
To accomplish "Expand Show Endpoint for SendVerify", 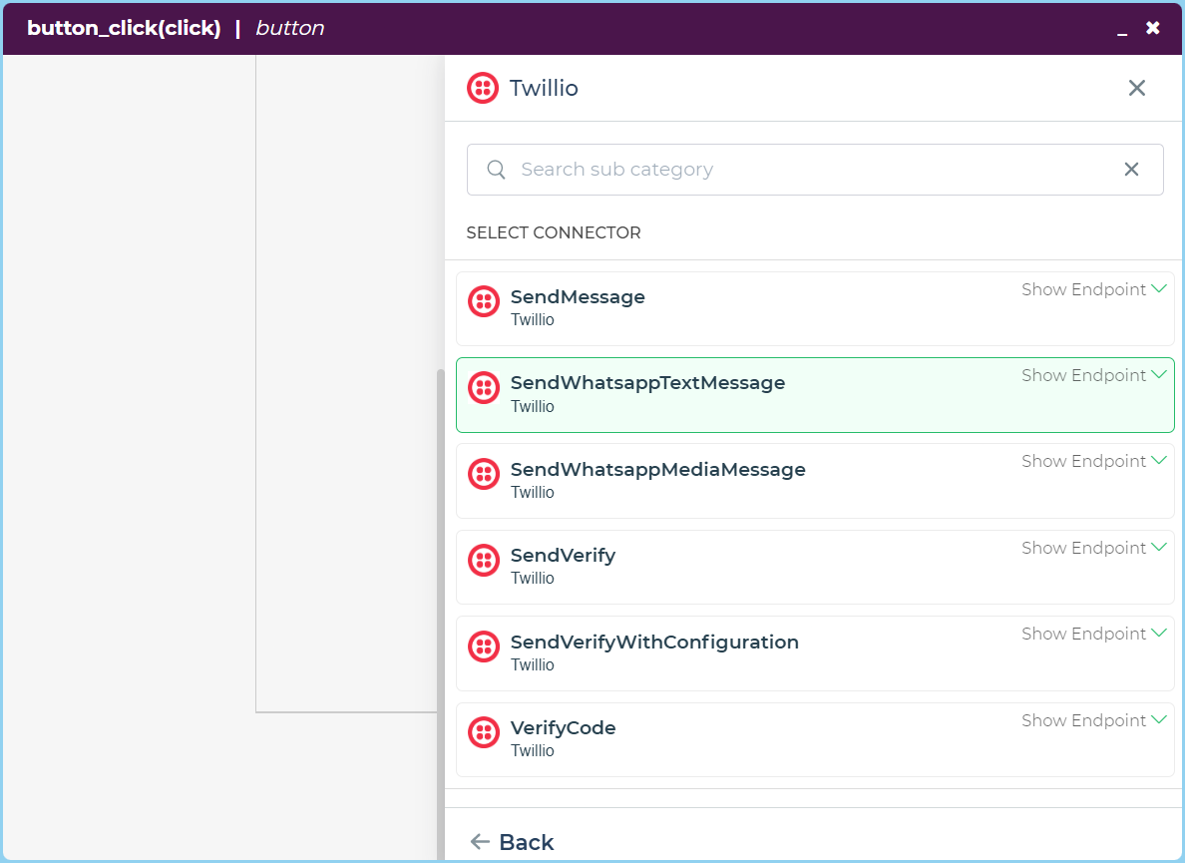I will coord(1093,548).
